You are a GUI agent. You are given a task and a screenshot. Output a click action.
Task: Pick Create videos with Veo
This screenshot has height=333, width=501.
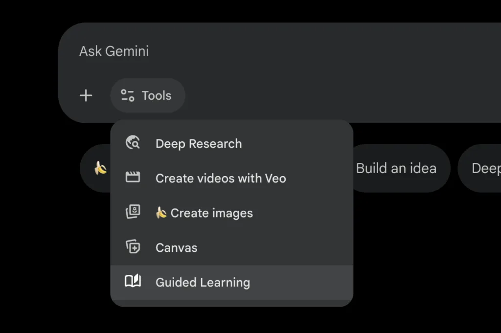click(221, 178)
